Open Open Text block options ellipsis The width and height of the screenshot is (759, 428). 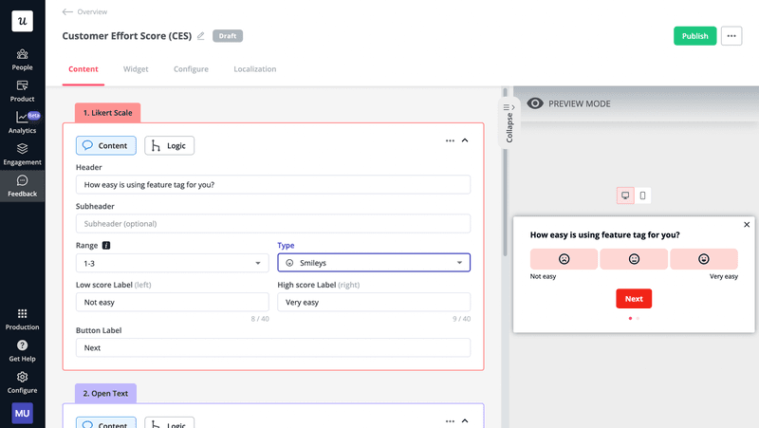[x=450, y=421]
